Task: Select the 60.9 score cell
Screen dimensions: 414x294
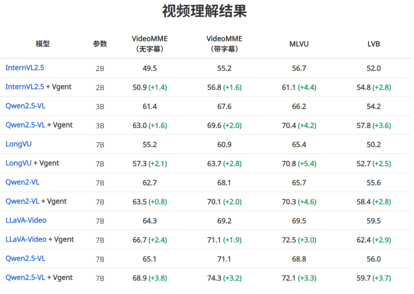Action: [x=224, y=144]
